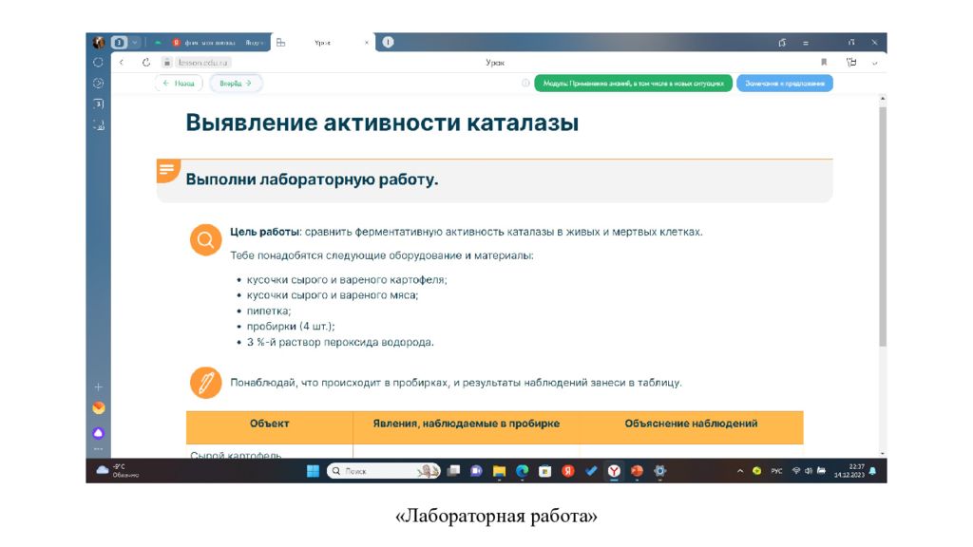
Task: Open the extensions icon in address bar
Action: 851,63
